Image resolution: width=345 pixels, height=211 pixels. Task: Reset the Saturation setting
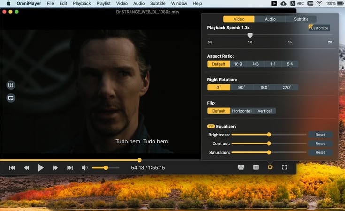point(320,152)
